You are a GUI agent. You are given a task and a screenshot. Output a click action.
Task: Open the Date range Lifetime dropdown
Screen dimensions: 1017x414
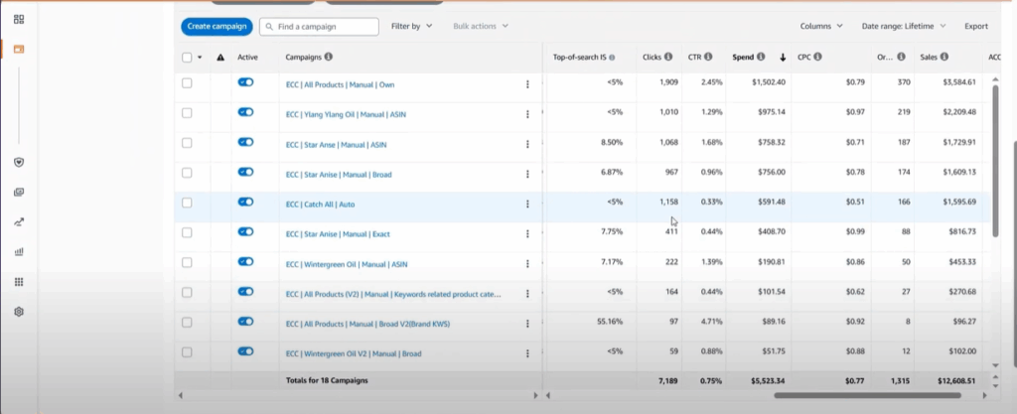[903, 26]
